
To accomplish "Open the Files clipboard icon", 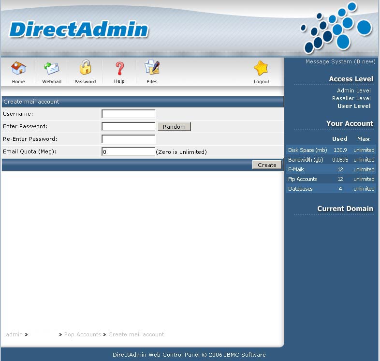I will 152,68.
